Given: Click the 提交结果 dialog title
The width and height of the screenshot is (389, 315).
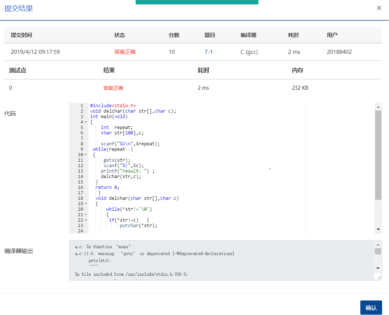Looking at the screenshot, I should click(x=19, y=8).
